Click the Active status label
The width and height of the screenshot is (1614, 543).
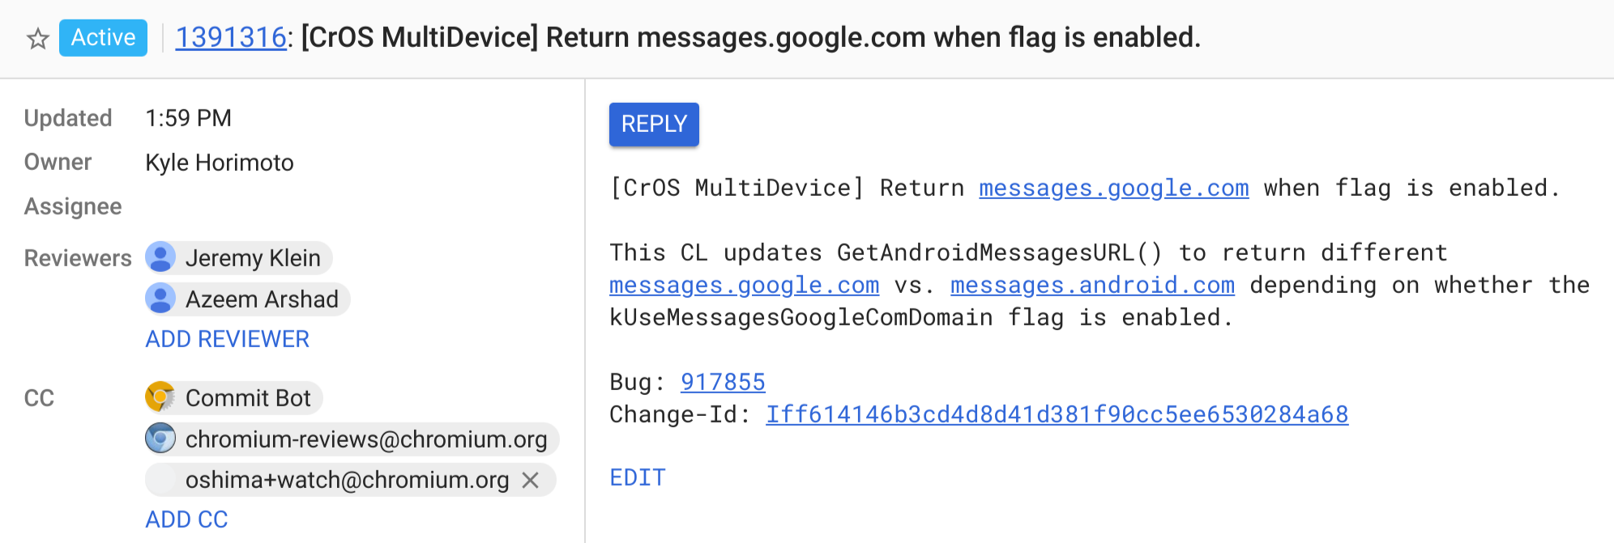point(103,38)
